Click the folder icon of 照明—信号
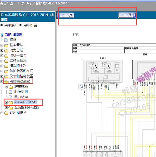 click(6, 56)
